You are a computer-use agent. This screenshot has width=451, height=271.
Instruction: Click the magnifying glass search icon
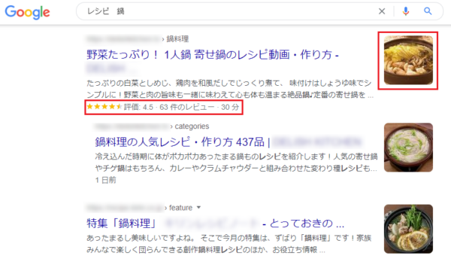[428, 11]
